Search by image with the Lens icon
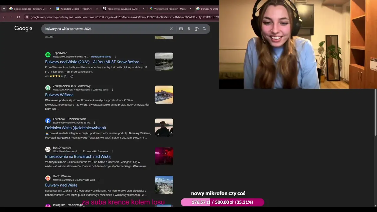Screen dimensions: 377x212 pos(197,29)
